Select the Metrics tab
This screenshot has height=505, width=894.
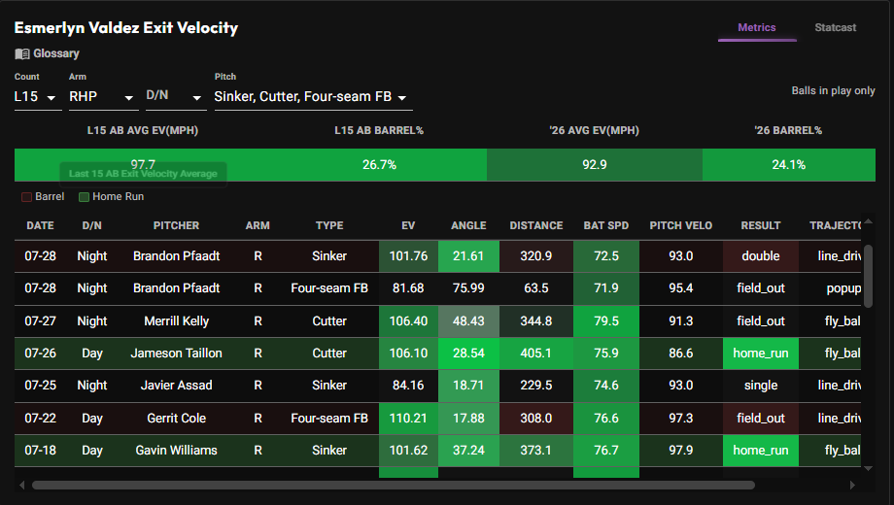[757, 27]
